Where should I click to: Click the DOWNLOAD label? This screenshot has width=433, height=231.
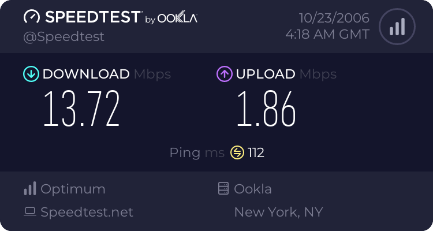(86, 74)
